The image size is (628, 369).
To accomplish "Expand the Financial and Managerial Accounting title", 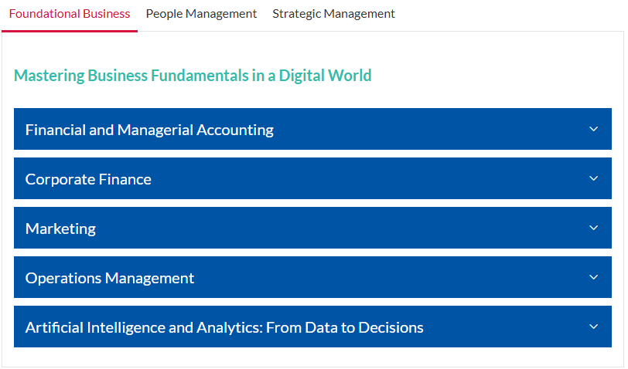I will pos(149,130).
